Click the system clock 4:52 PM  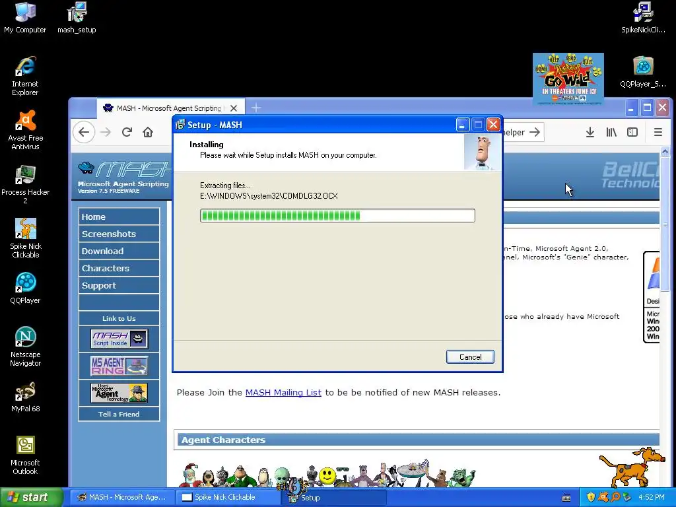click(652, 497)
